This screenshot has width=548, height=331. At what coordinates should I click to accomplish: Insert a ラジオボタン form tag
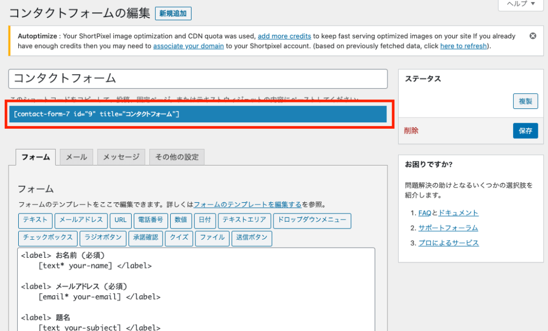click(103, 239)
